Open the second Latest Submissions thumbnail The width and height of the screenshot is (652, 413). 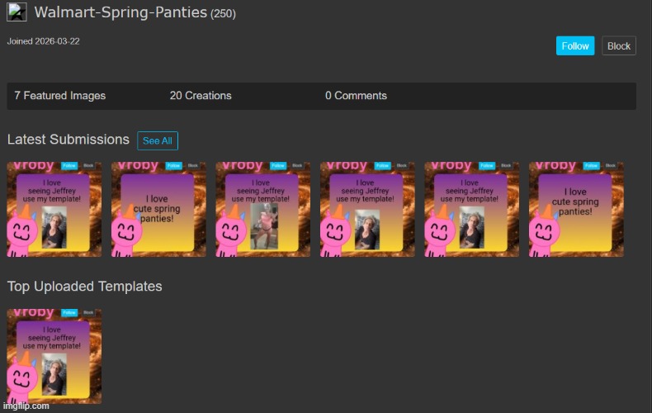[x=158, y=210]
